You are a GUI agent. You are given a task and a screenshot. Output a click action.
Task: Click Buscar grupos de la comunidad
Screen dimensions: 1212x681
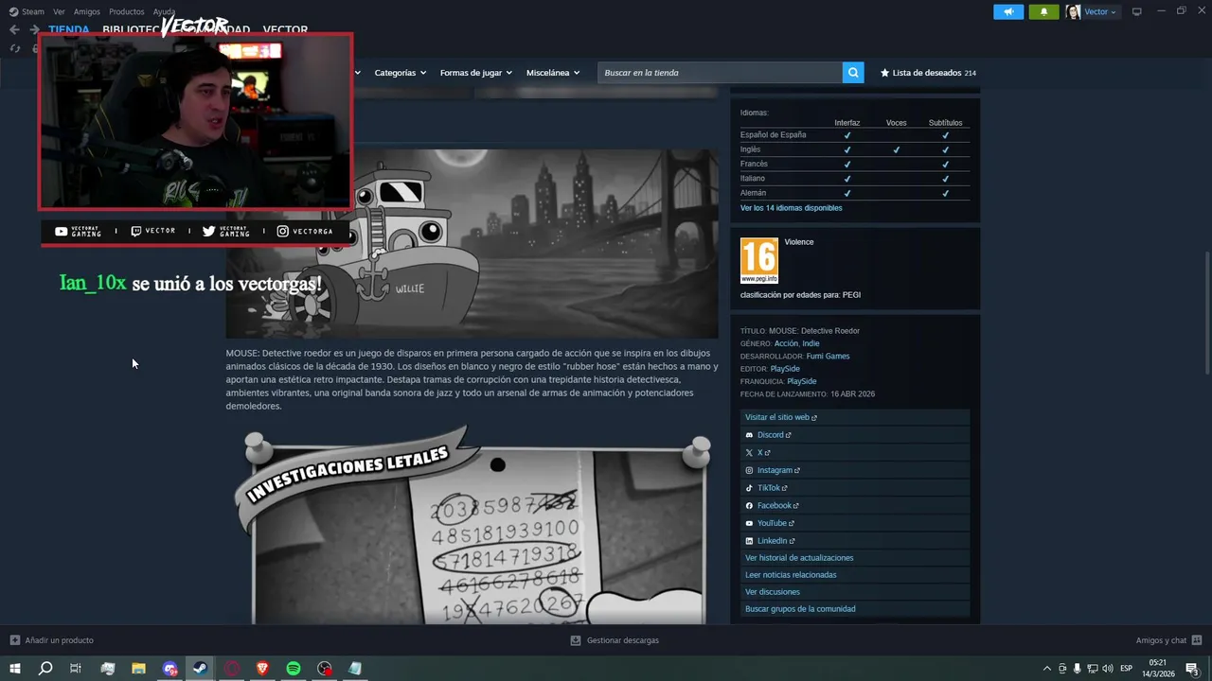pyautogui.click(x=800, y=609)
